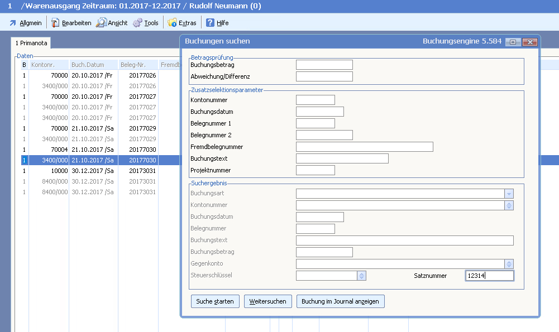Open the Steuerschlüssel selector arrows
Screen dimensions: 559x332
[x=361, y=276]
